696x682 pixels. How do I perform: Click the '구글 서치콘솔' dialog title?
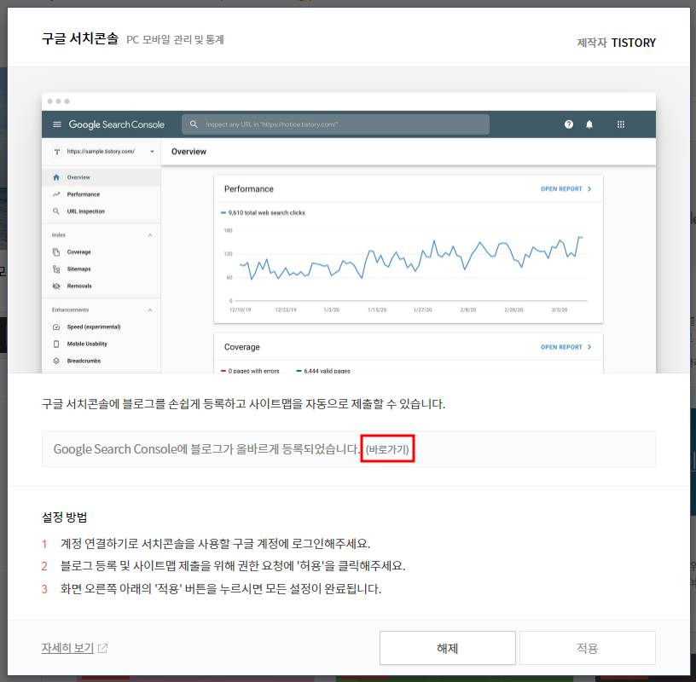click(80, 38)
